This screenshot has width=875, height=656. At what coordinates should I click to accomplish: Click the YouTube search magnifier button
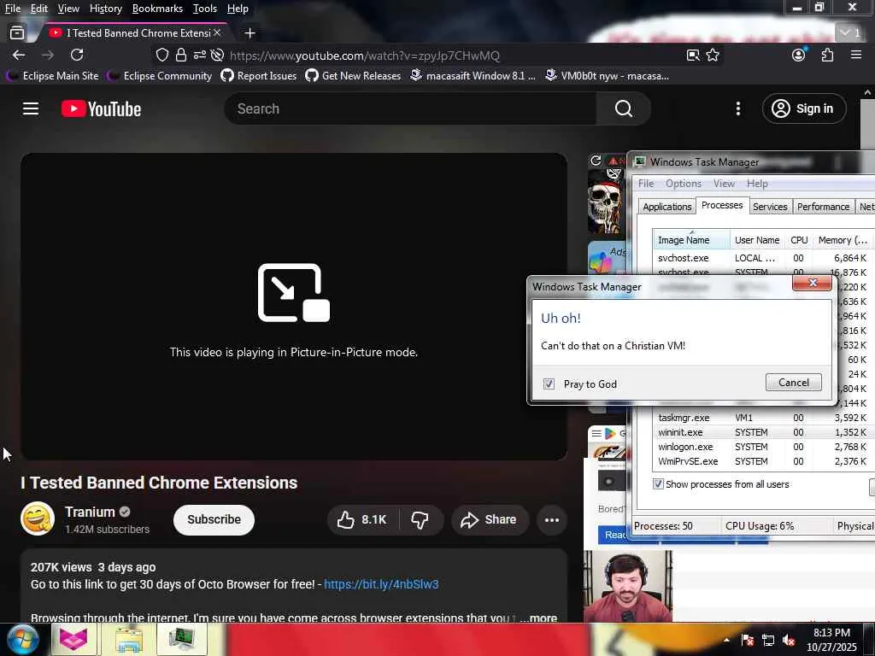[x=623, y=108]
